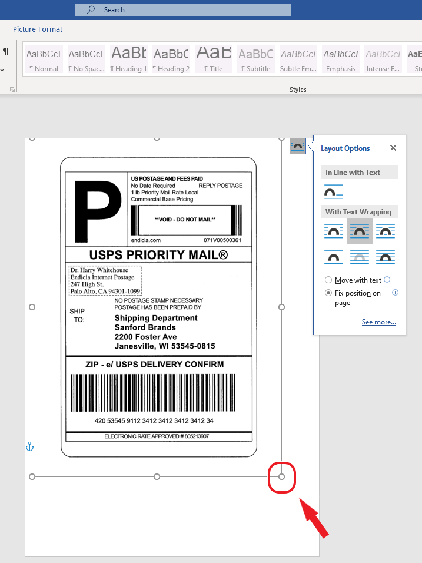Viewport: 422px width, 563px height.
Task: Open the Picture Format ribbon tab
Action: tap(38, 29)
